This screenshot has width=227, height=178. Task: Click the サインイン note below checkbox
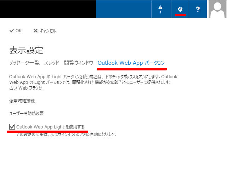67,134
